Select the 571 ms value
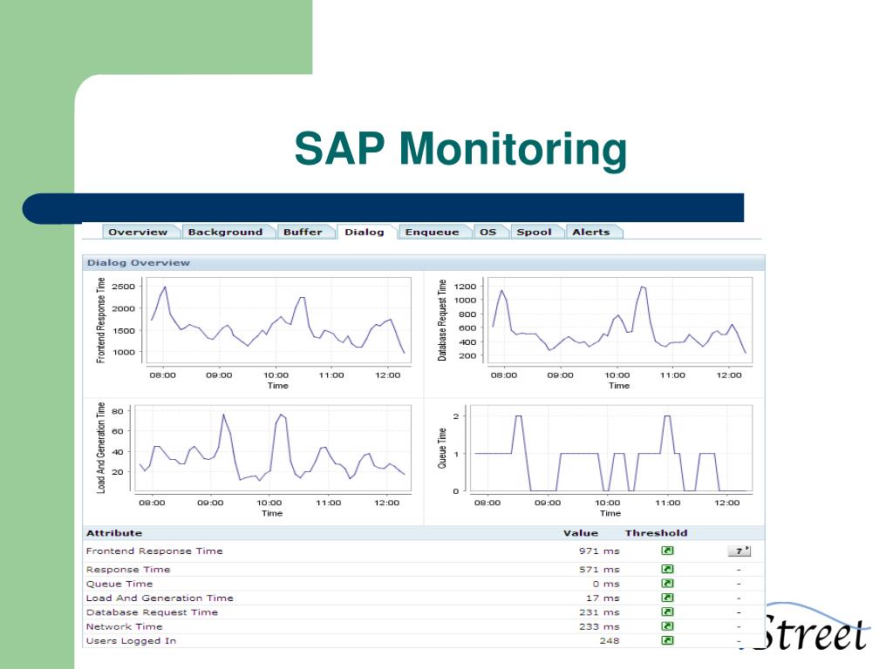The width and height of the screenshot is (893, 669). [x=599, y=570]
